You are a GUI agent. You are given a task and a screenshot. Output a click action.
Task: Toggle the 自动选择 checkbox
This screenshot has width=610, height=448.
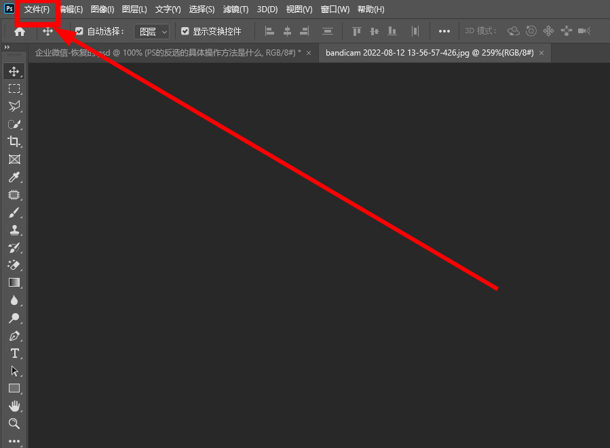79,31
